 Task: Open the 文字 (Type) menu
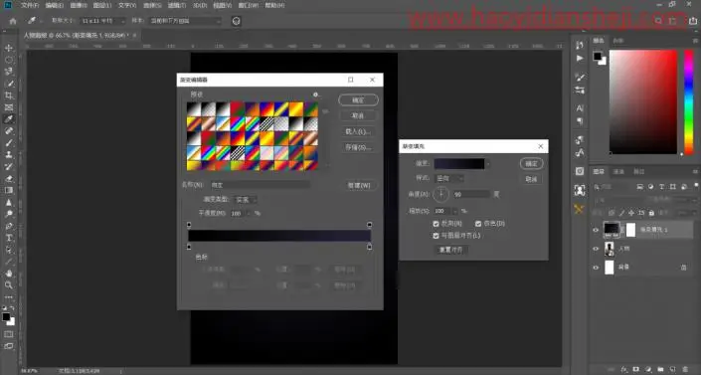pos(127,5)
